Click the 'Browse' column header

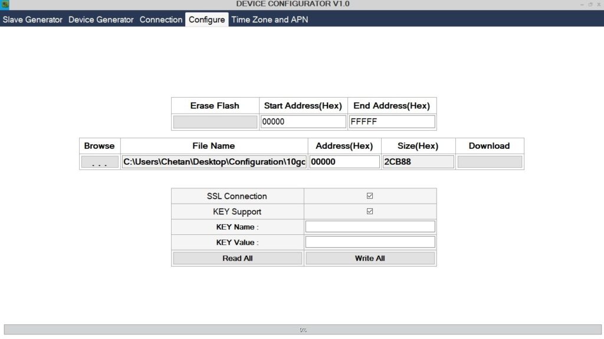pyautogui.click(x=99, y=146)
